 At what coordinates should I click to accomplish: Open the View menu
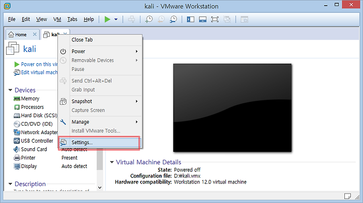tap(41, 20)
